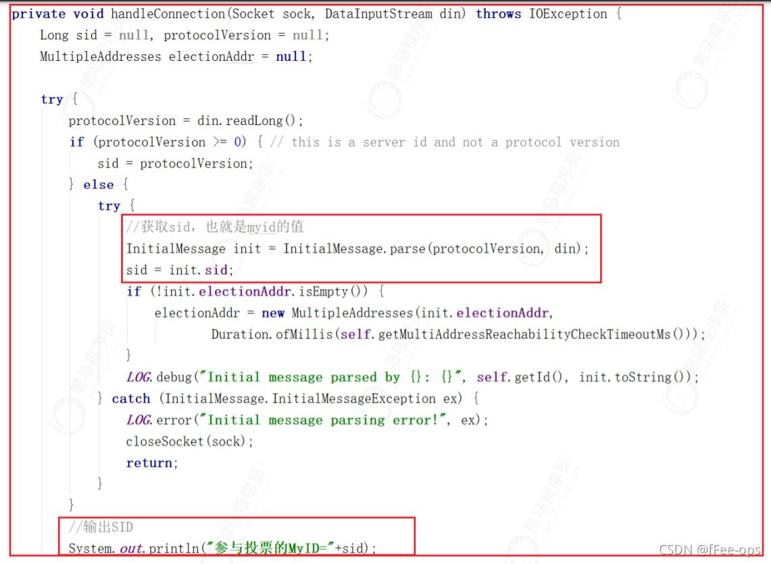Click 'catch (InitialMessage.InitialMessageException ex)' line
The image size is (771, 564).
tap(287, 399)
